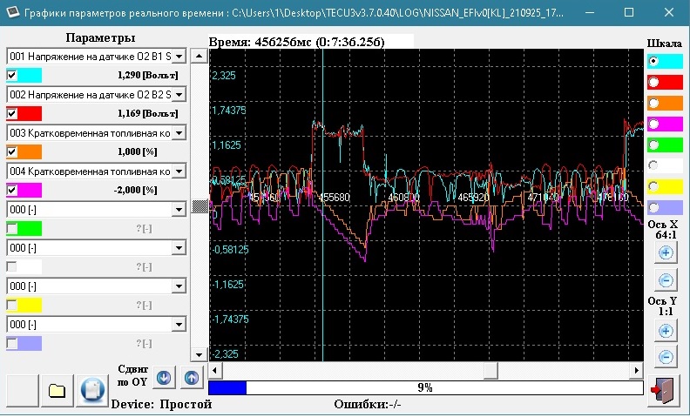Select the yellow scale radio button

[x=654, y=186]
